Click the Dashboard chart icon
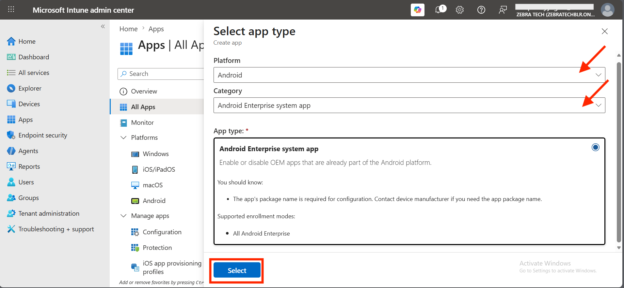Image resolution: width=624 pixels, height=288 pixels. click(x=11, y=57)
